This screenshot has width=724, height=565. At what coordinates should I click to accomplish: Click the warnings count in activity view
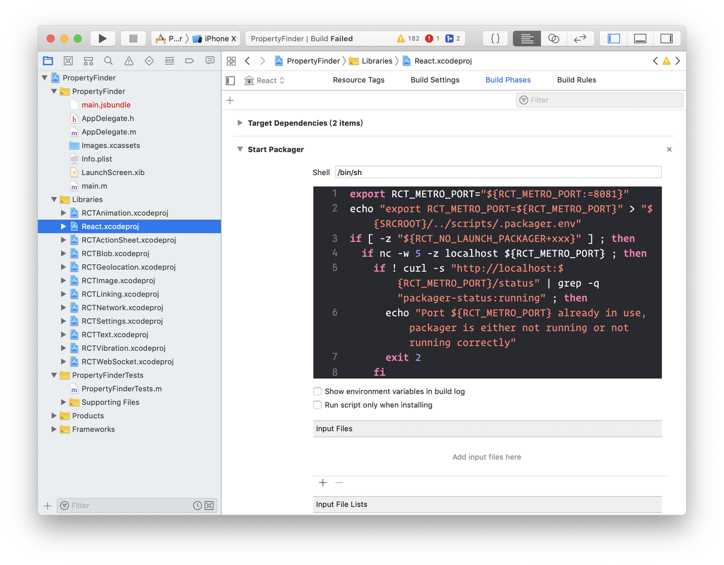pyautogui.click(x=407, y=38)
